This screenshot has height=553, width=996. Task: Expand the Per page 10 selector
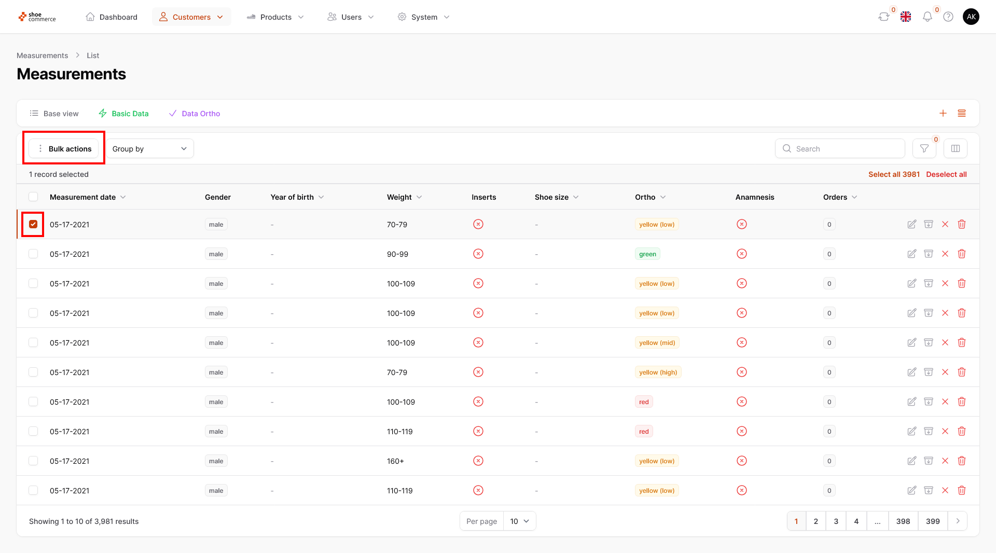[x=519, y=521]
